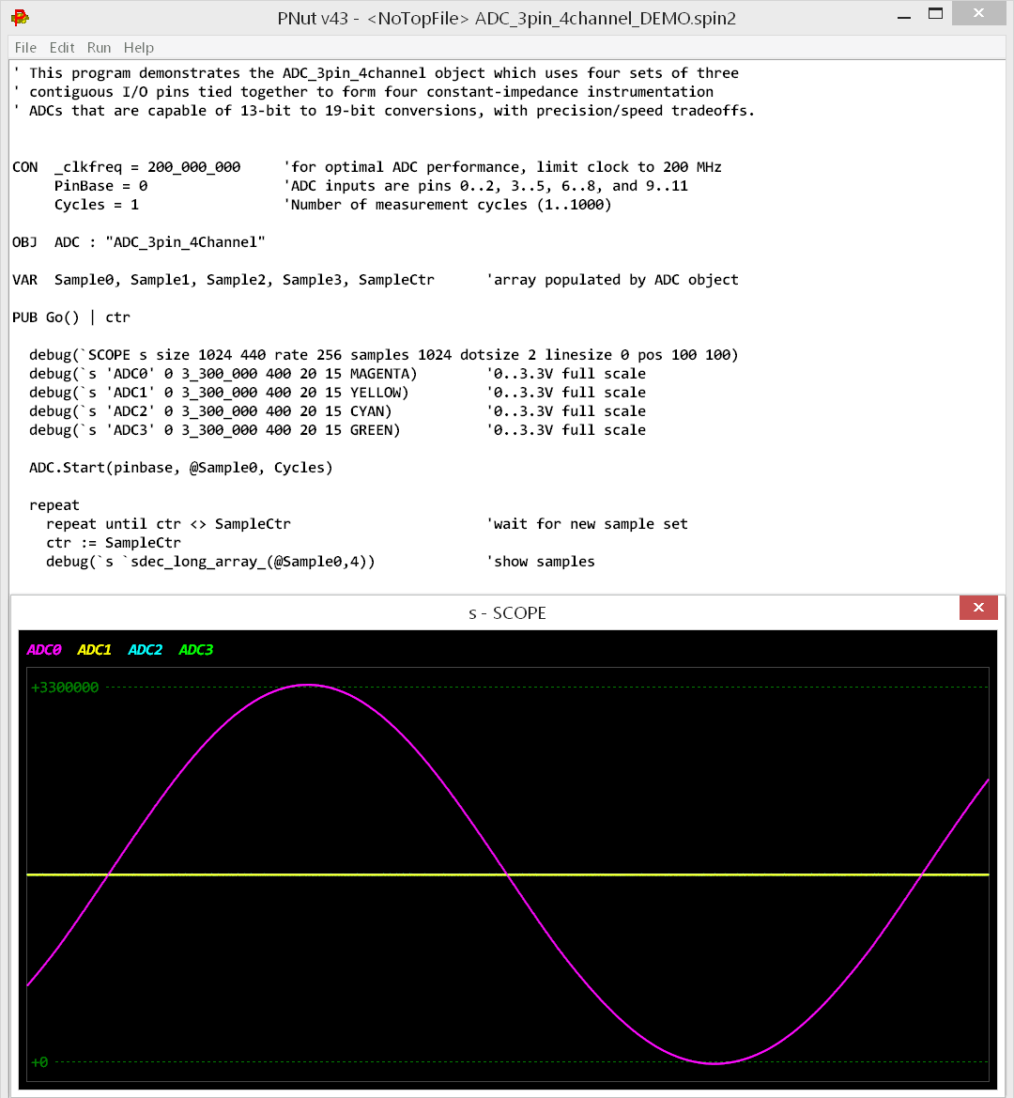Toggle visibility of the cyan ADC2 channel label
The width and height of the screenshot is (1014, 1098).
pos(145,649)
